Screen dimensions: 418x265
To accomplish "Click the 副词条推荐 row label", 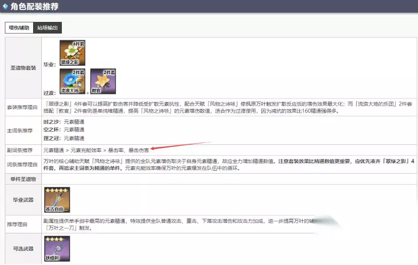I will pyautogui.click(x=20, y=150).
